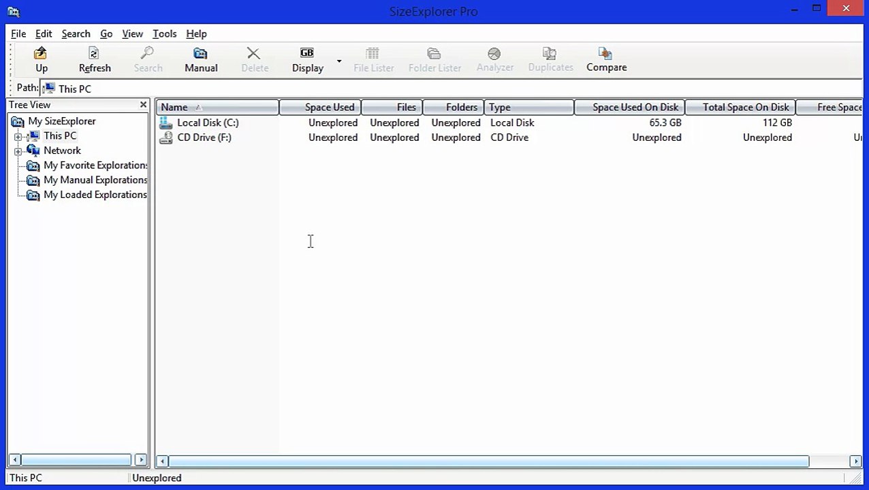
Task: Expand the Network tree node
Action: pyautogui.click(x=18, y=151)
